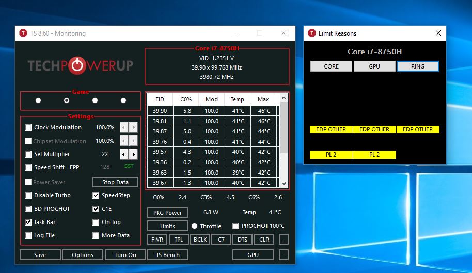Click ThrottleStop icon in Monitoring title bar
The image size is (472, 273).
point(23,33)
